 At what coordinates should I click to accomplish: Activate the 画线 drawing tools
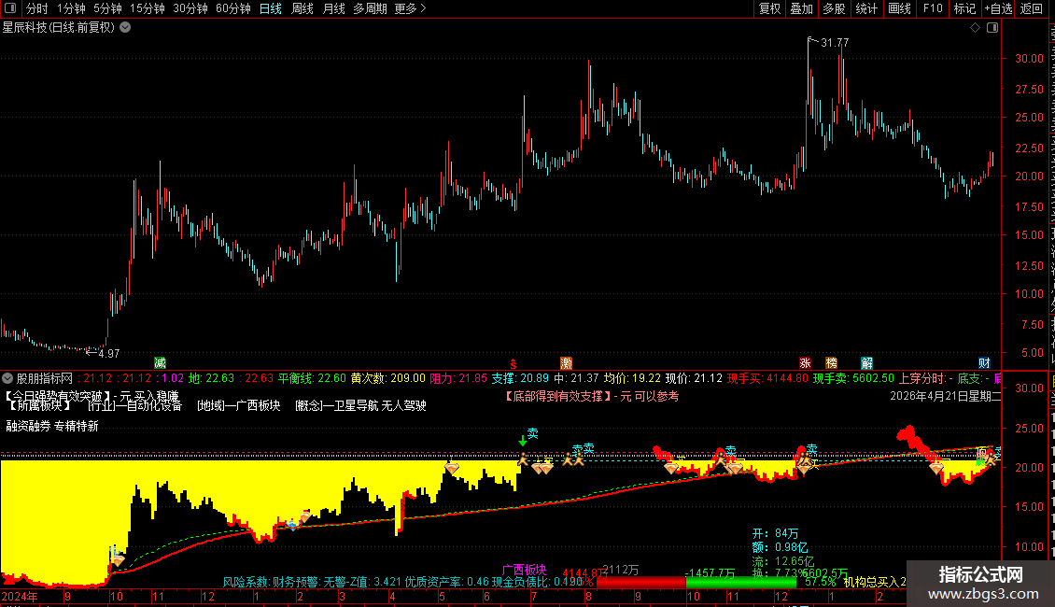[900, 8]
